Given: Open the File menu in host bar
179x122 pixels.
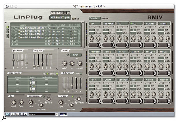Looking at the screenshot, I should pyautogui.click(x=63, y=115).
